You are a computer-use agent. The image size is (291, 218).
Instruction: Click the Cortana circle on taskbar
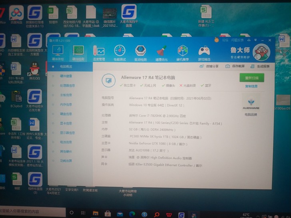pos(72,213)
